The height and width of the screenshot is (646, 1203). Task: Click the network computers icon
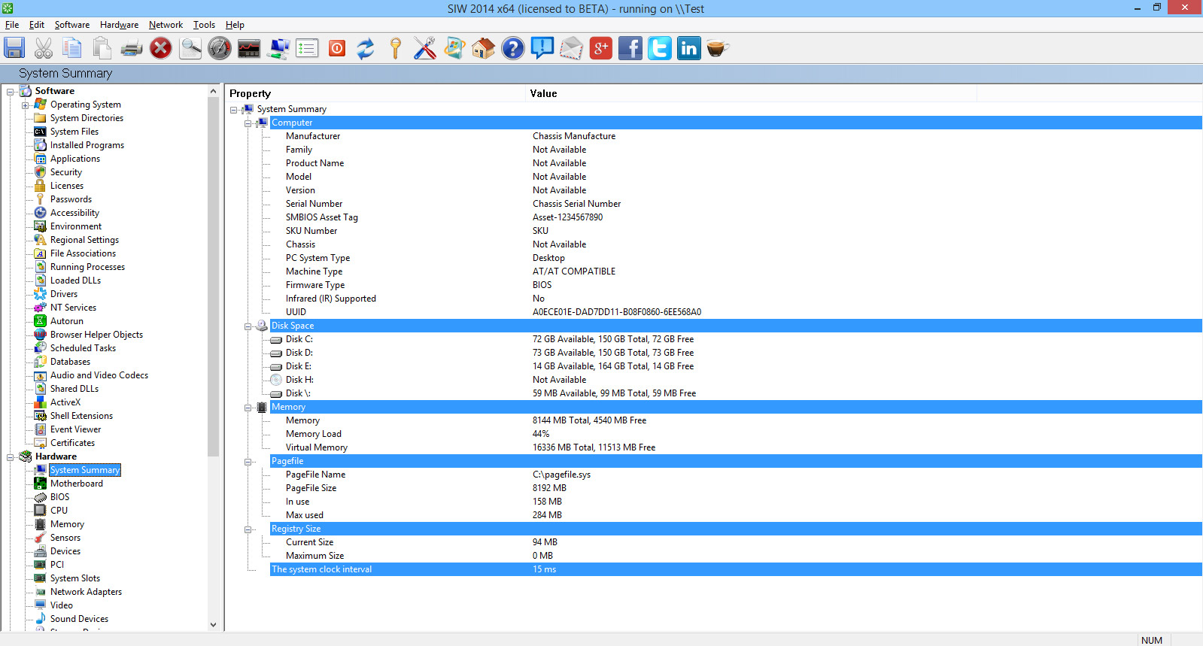tap(278, 48)
